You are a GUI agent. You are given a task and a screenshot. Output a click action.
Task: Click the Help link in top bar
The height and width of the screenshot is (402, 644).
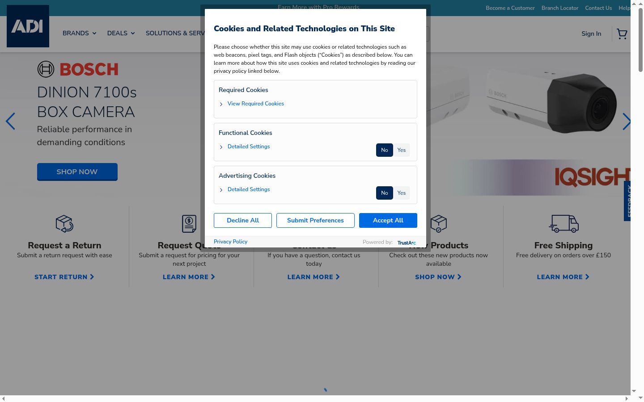(x=624, y=8)
